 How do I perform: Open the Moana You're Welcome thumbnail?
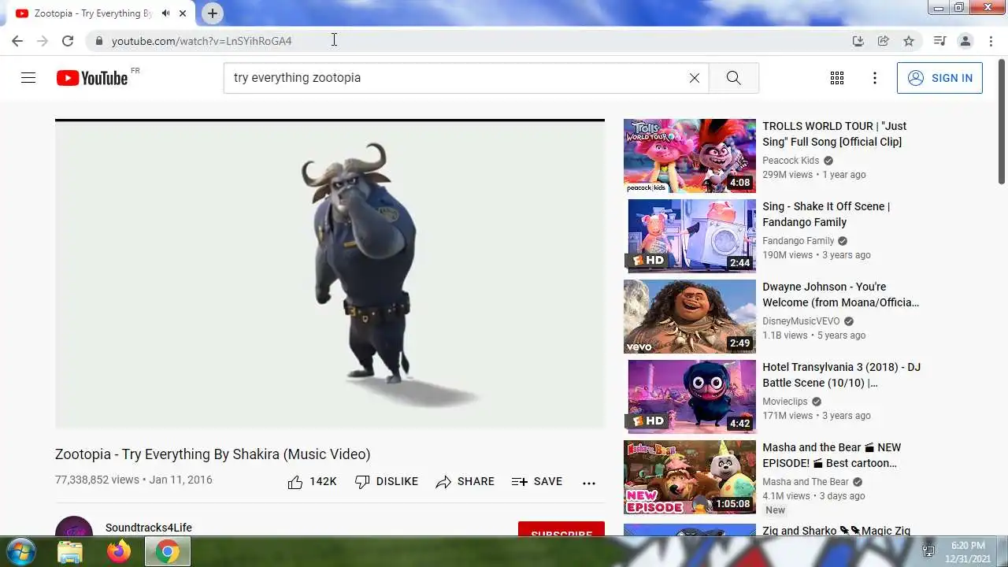(690, 317)
